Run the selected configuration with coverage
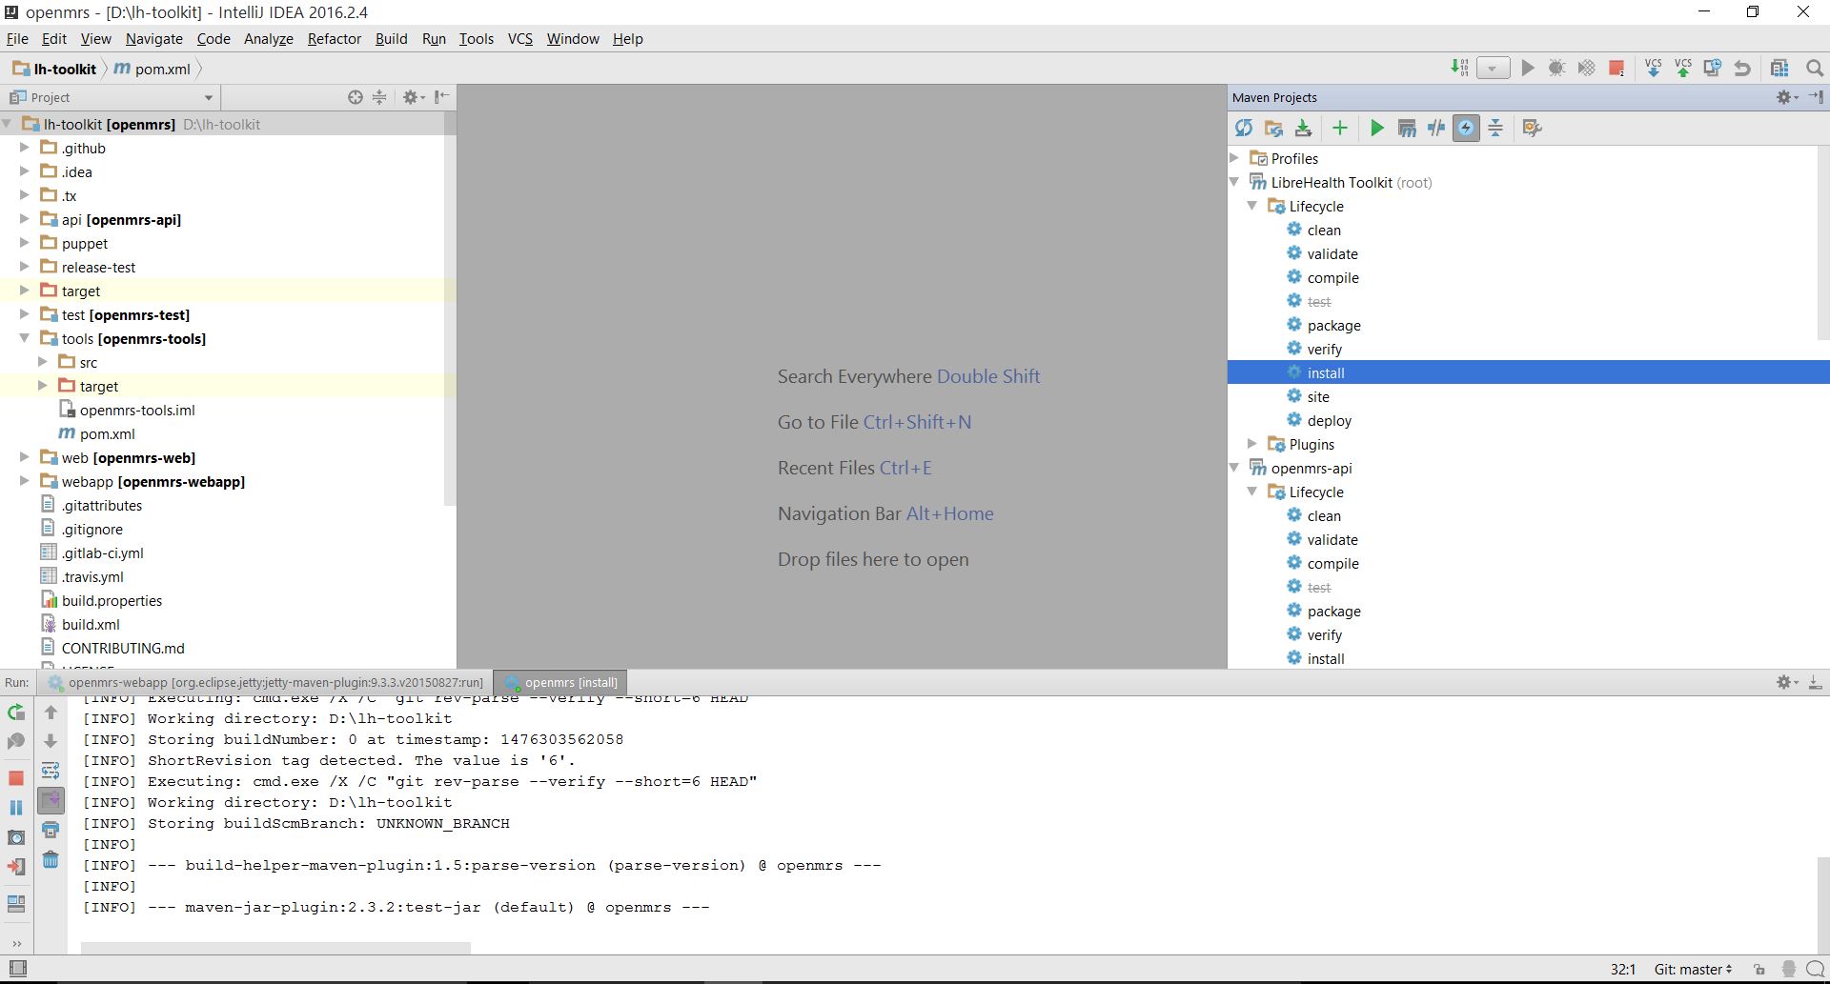 [1587, 68]
